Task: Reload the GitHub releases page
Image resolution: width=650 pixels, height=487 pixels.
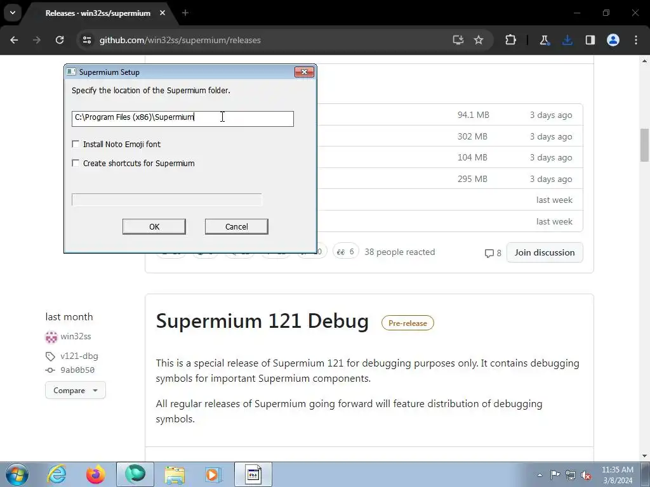Action: click(60, 40)
